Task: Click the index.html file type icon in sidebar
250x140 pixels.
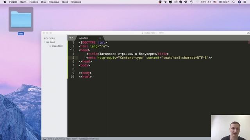Action: [x=50, y=46]
